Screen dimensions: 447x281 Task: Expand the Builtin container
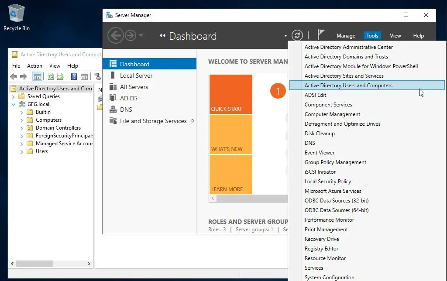pyautogui.click(x=22, y=112)
